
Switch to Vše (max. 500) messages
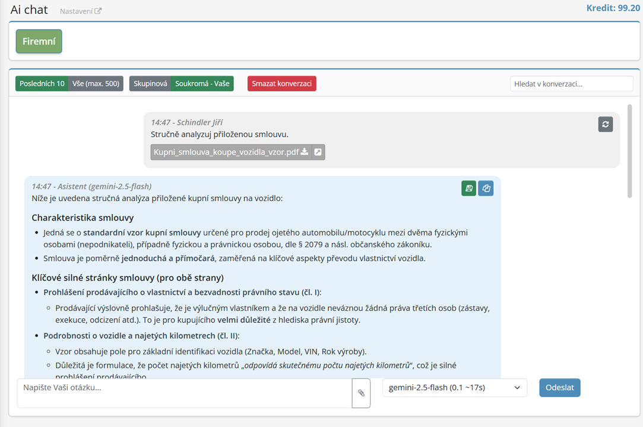[96, 84]
